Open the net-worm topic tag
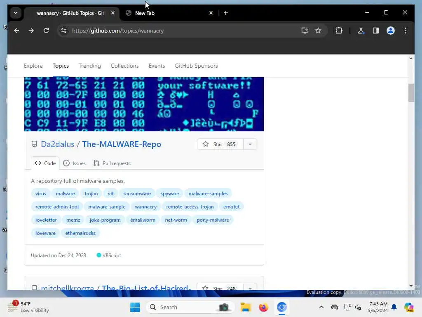Screen dimensions: 422x317 (x=176, y=220)
